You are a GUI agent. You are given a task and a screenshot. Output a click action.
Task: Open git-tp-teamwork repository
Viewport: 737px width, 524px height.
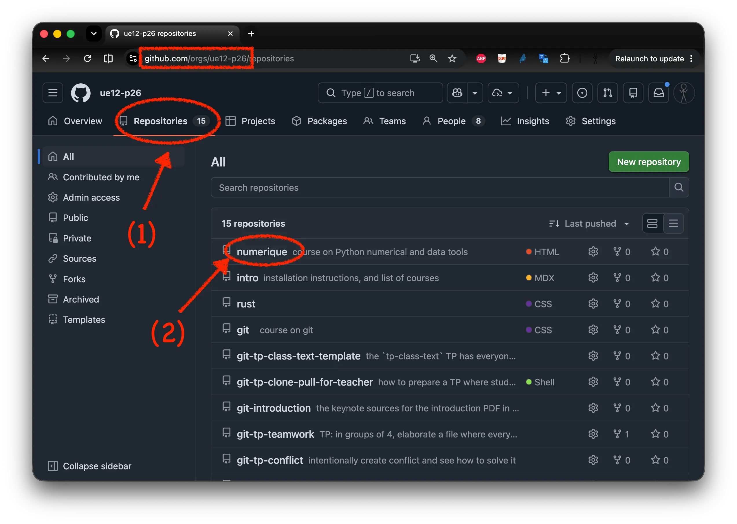point(276,434)
